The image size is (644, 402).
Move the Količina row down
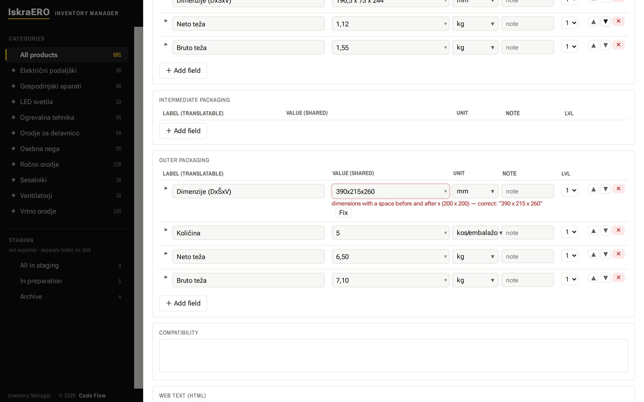[x=605, y=231]
